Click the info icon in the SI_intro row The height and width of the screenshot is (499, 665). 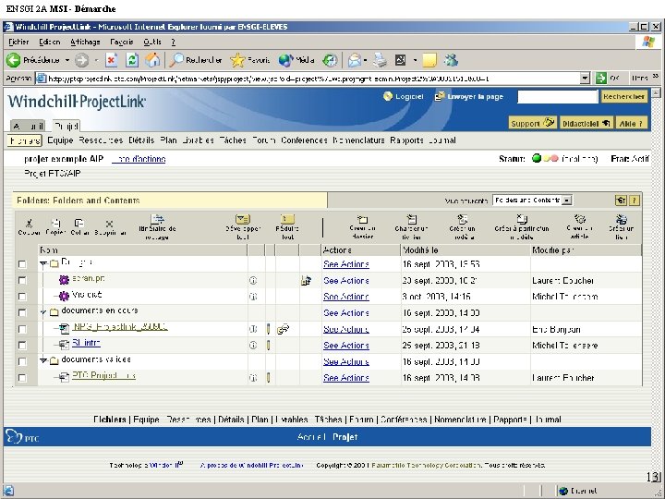(253, 346)
